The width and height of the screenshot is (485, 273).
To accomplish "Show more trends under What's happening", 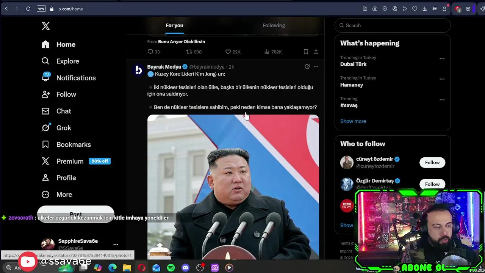I will coord(353,121).
